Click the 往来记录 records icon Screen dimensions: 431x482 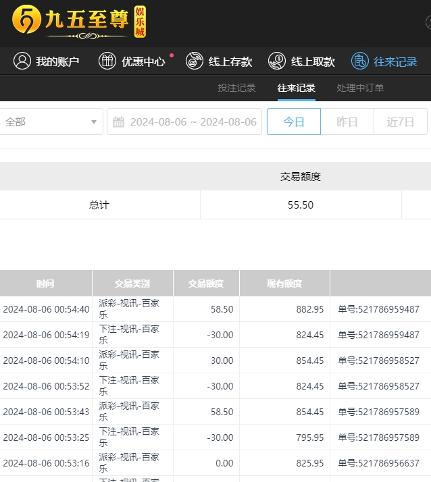click(x=360, y=61)
